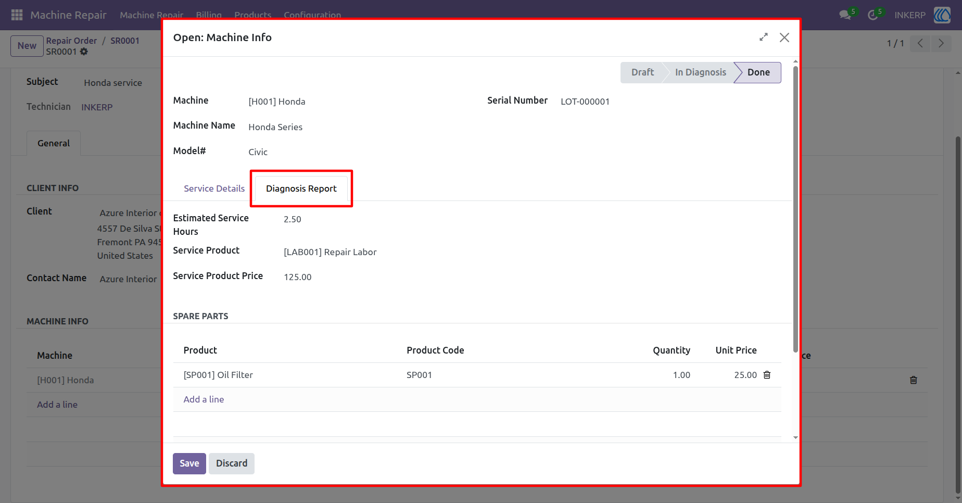The image size is (962, 503).
Task: Open the activities clock icon
Action: point(873,15)
